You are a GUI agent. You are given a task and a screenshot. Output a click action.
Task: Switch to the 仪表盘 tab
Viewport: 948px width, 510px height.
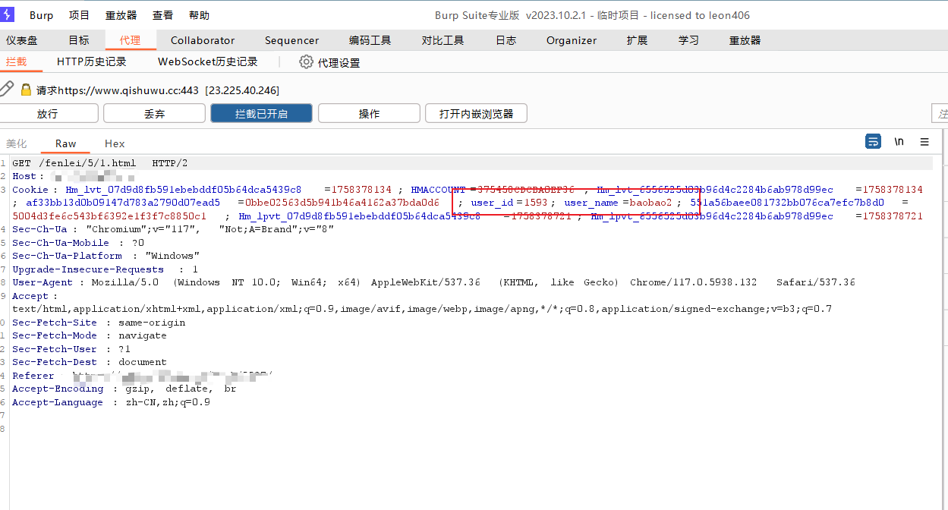[x=21, y=40]
